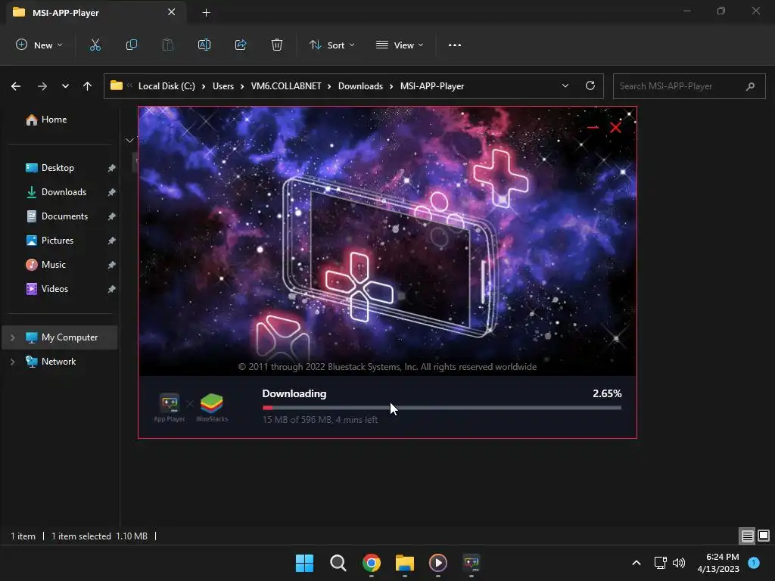The width and height of the screenshot is (775, 581).
Task: Unpin Music using its pin icon
Action: click(112, 265)
